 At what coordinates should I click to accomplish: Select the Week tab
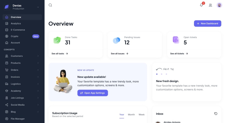141,115
